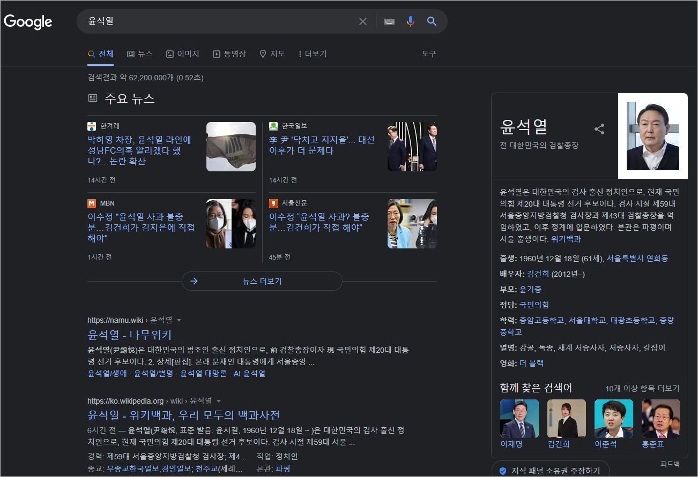Click 홍준표 related search thumbnail
This screenshot has height=477, width=698.
click(661, 419)
